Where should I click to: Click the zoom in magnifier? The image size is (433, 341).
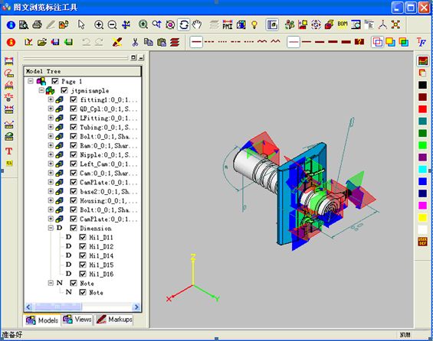click(99, 24)
